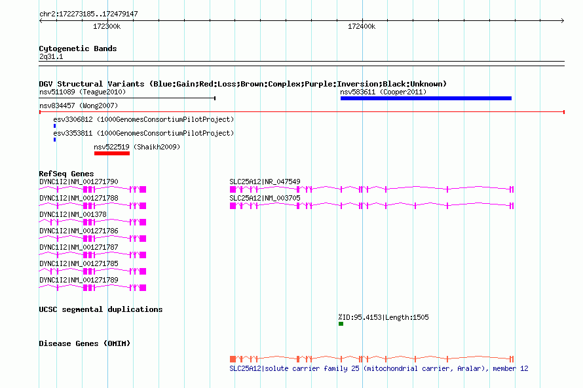The width and height of the screenshot is (583, 388).
Task: Click the nsv522519 red loss variant bar
Action: click(x=112, y=153)
